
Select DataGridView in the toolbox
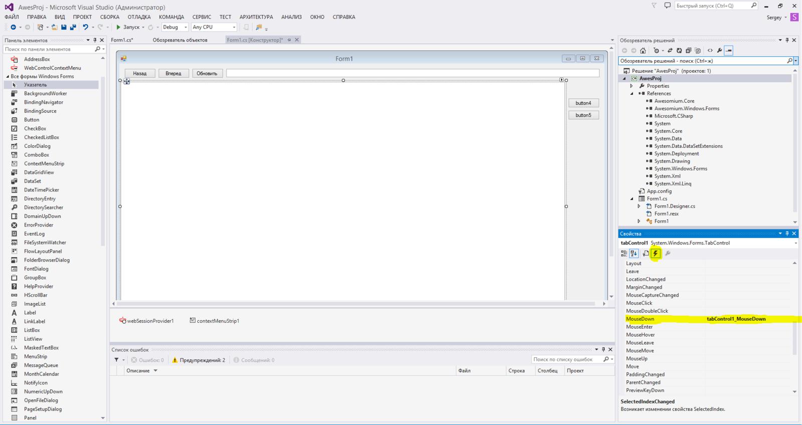39,172
